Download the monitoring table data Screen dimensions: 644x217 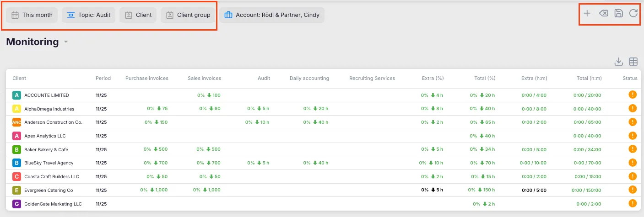point(618,62)
